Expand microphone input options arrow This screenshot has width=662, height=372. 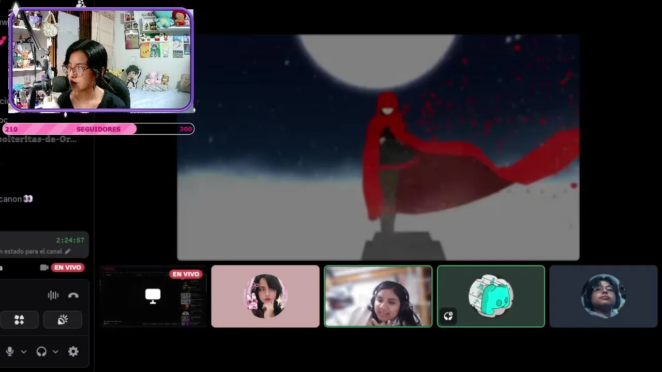23,351
